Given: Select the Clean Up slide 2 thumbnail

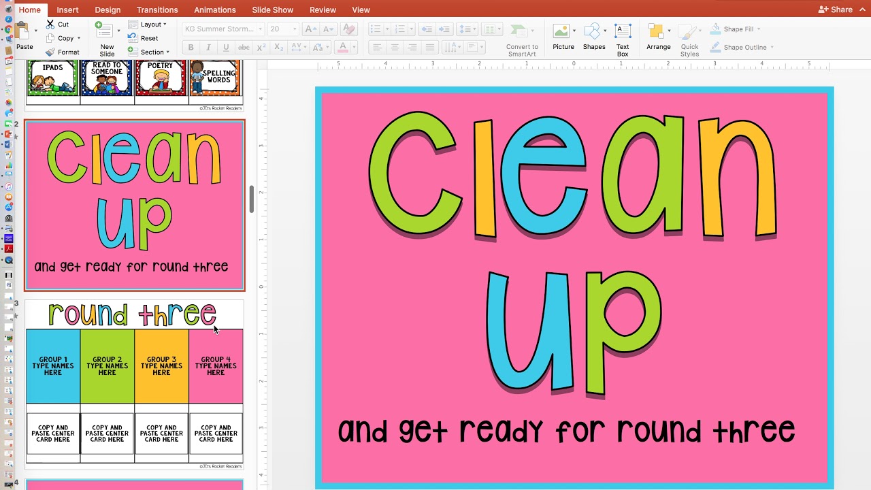Looking at the screenshot, I should [135, 206].
